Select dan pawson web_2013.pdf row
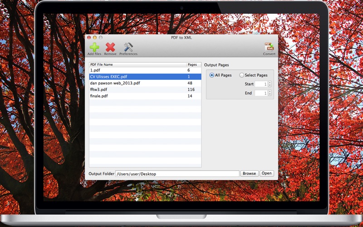The image size is (363, 227). [x=145, y=83]
